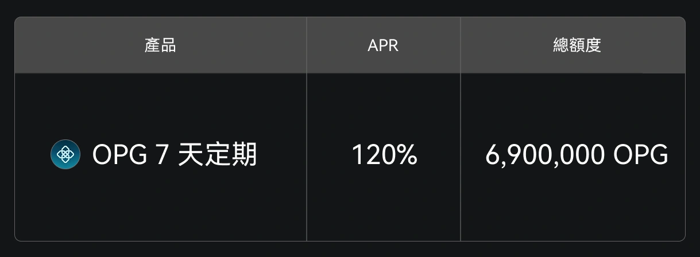
Task: Click the divider between 產品 and APR headers
Action: [x=307, y=45]
